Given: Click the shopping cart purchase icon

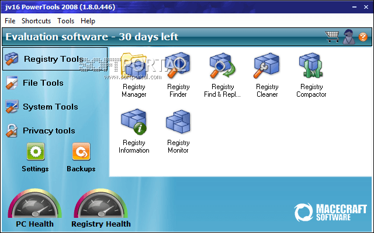Looking at the screenshot, I should point(333,37).
